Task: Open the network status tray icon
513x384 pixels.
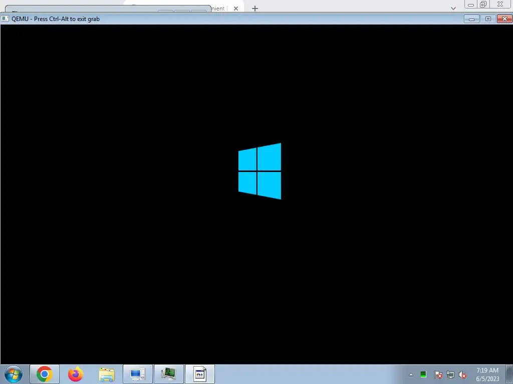Action: click(x=450, y=374)
